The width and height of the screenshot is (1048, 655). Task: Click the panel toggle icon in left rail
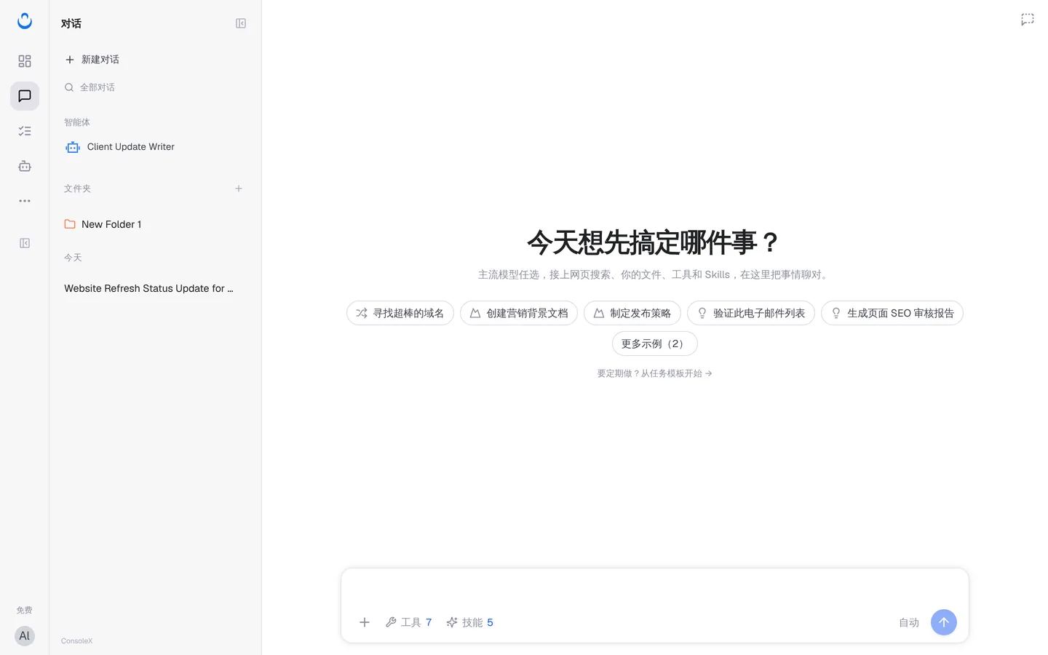point(25,243)
